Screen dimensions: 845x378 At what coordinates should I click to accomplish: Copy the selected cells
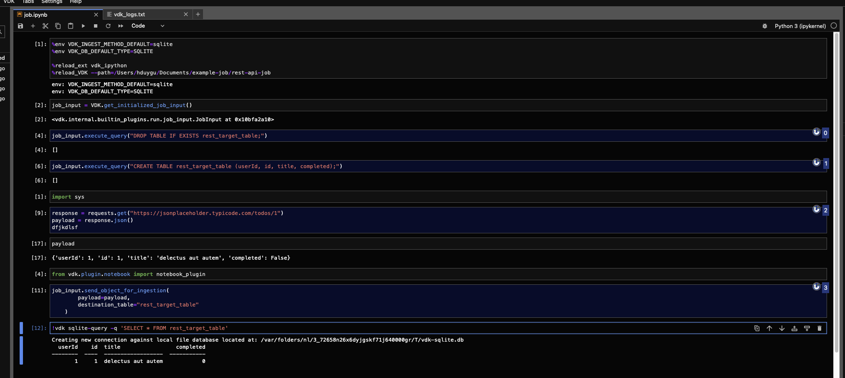tap(58, 26)
